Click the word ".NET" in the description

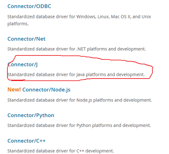tap(81, 49)
